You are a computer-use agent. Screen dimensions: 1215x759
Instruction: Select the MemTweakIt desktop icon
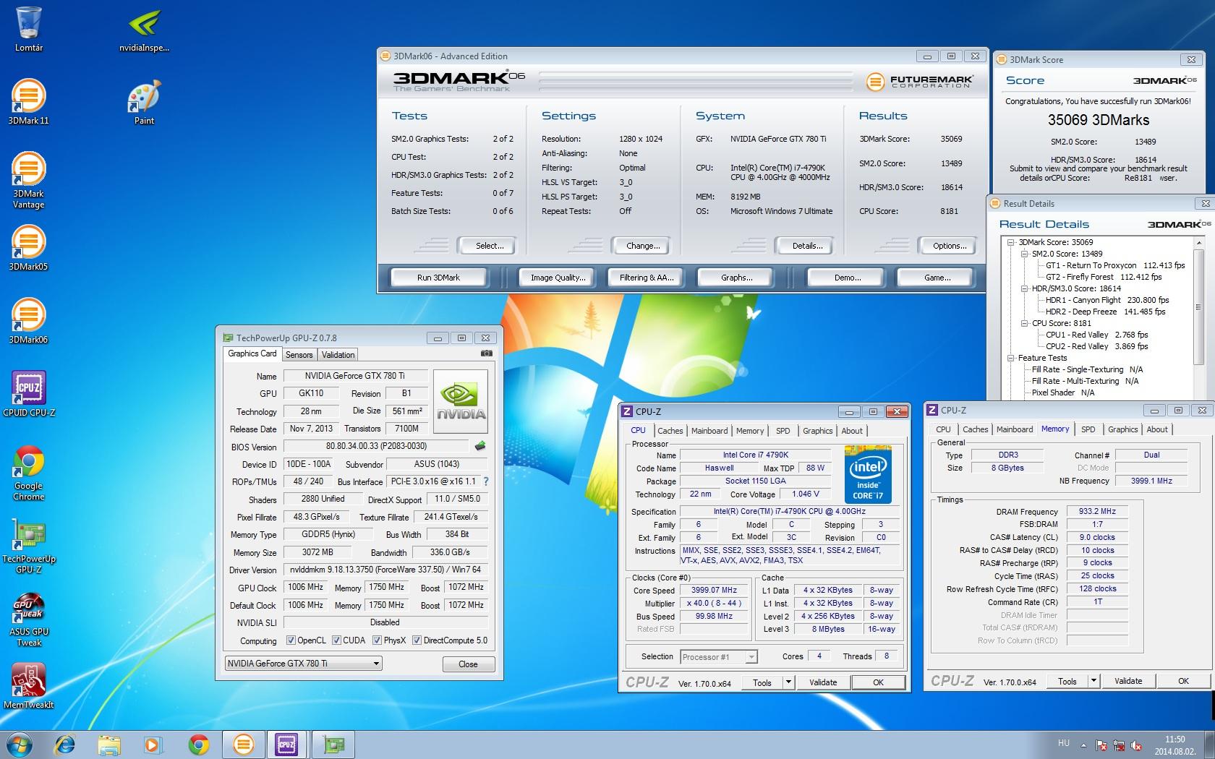tap(29, 686)
